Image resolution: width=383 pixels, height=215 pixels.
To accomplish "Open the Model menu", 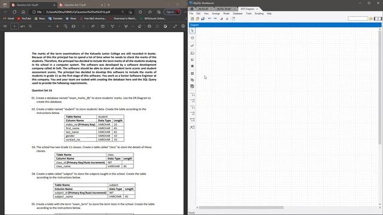I will [226, 14].
